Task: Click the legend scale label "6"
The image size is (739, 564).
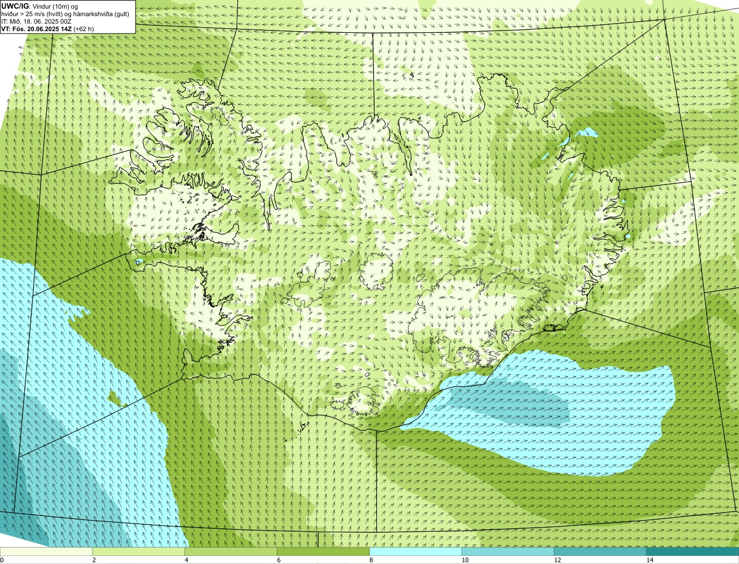Action: tap(278, 560)
